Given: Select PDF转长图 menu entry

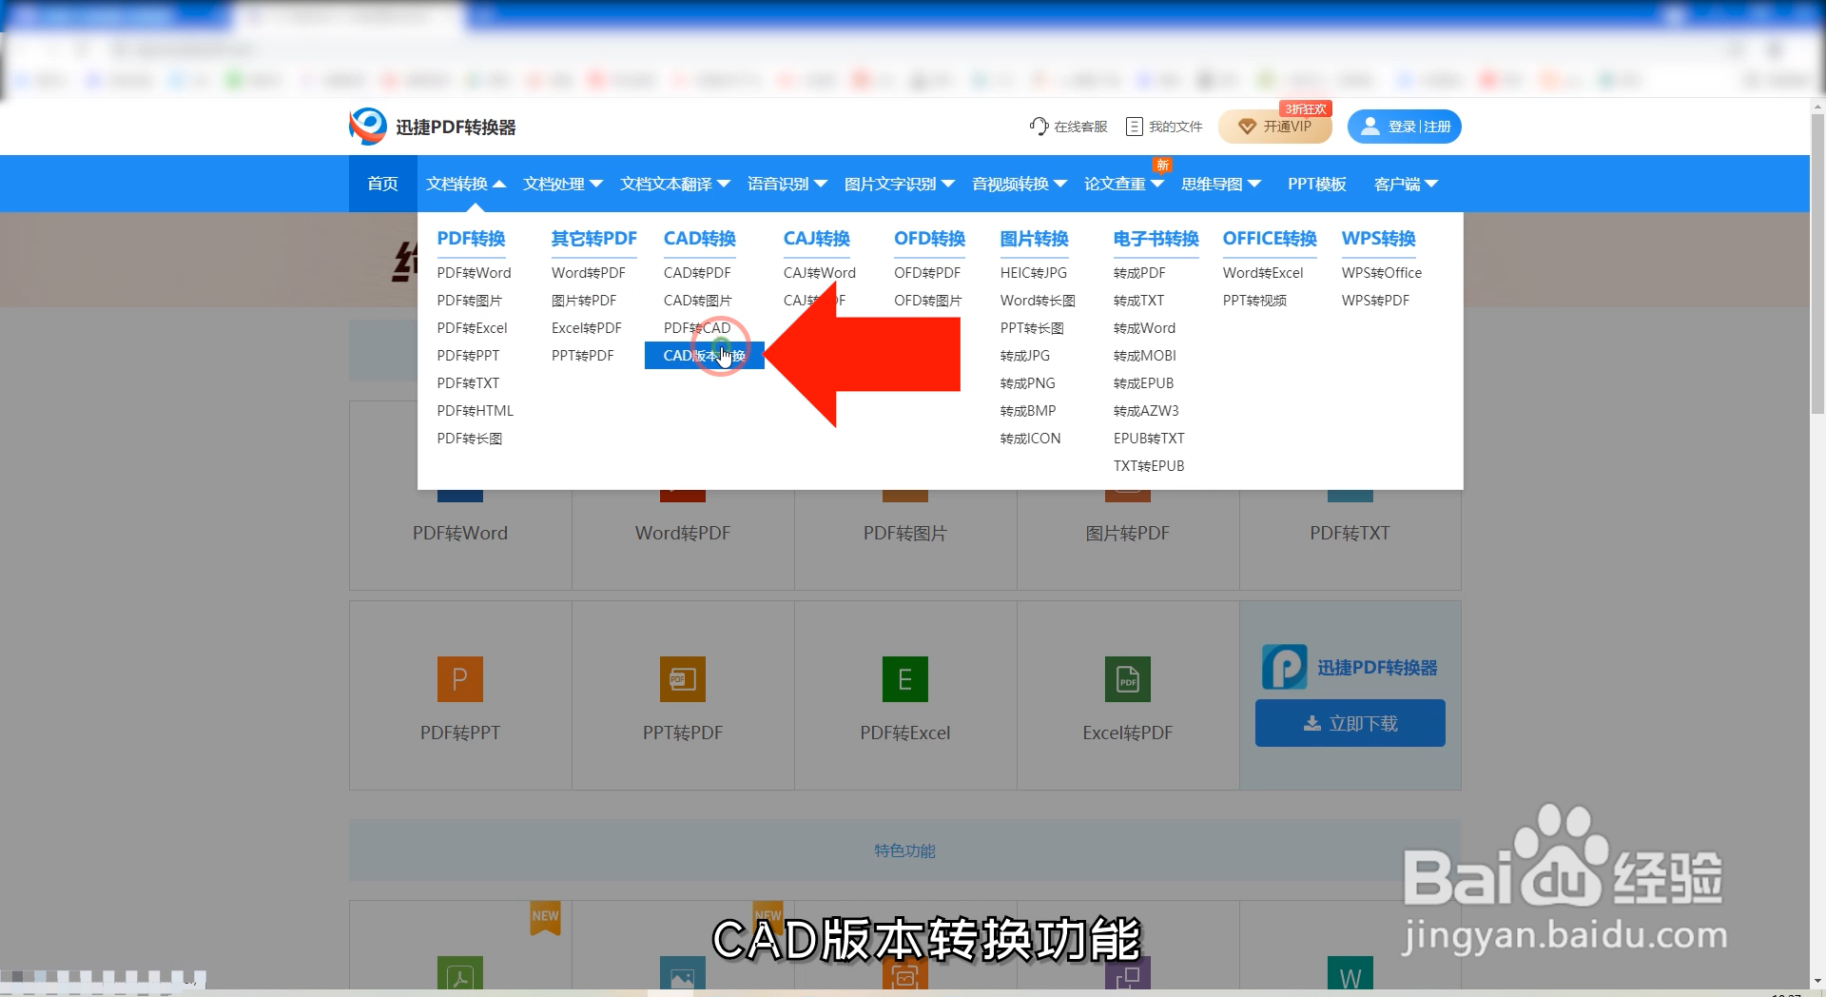Looking at the screenshot, I should point(469,439).
